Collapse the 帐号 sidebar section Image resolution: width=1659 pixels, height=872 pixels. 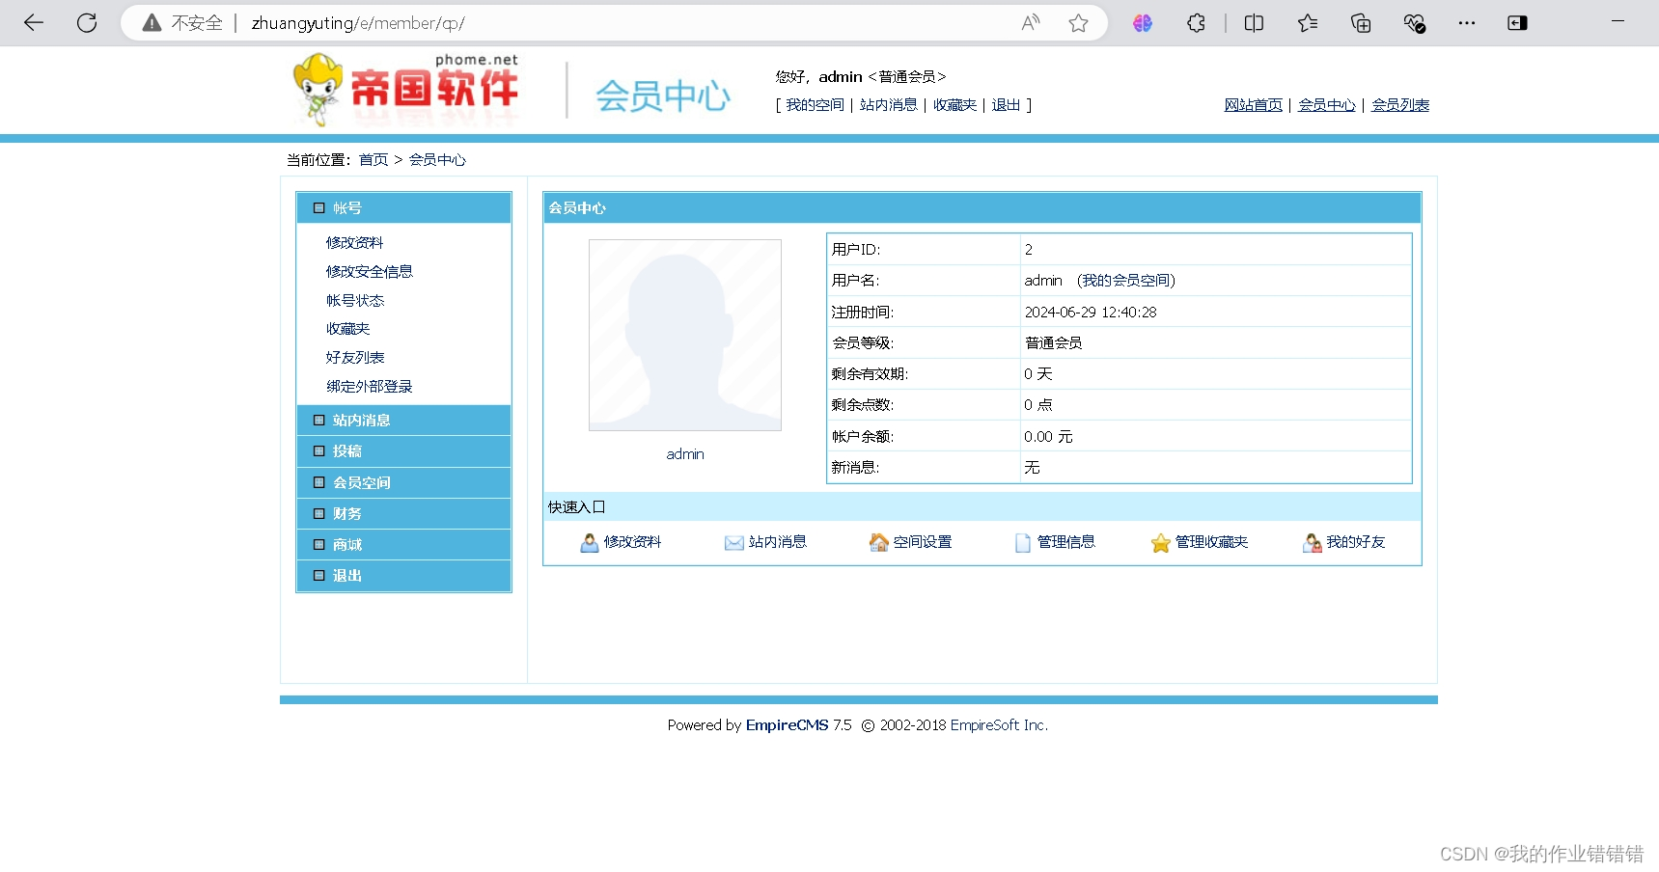coord(403,208)
